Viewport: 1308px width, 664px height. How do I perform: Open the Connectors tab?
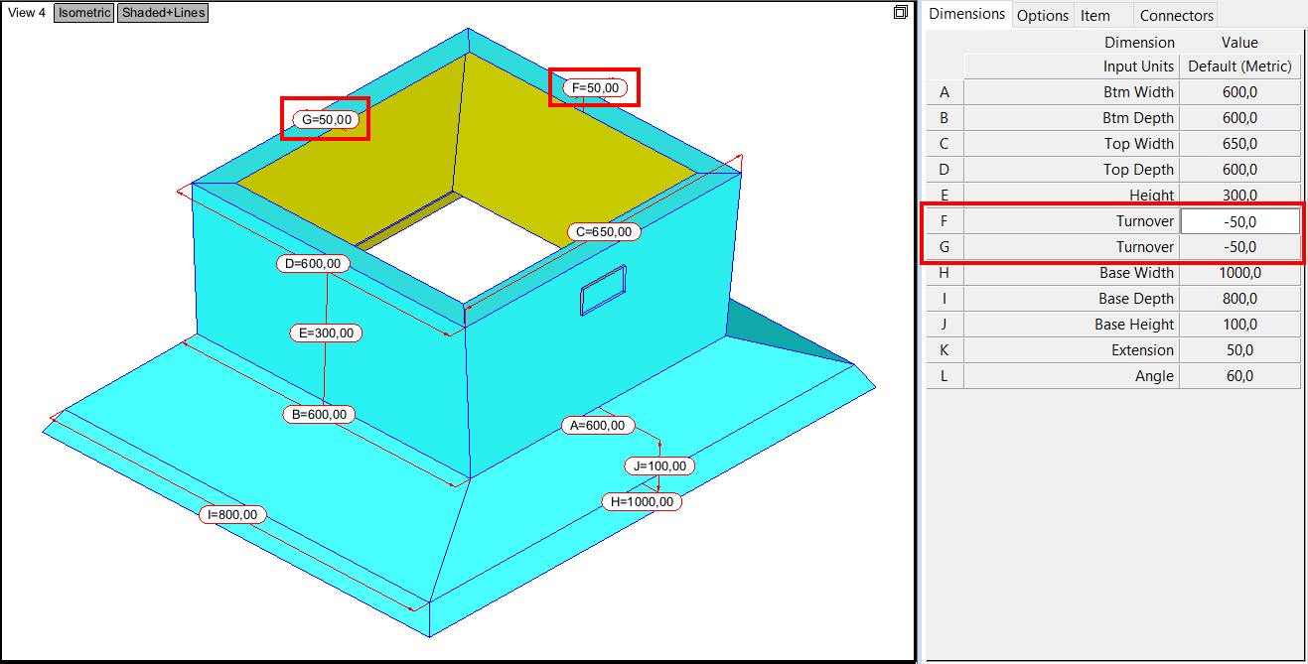point(1175,15)
